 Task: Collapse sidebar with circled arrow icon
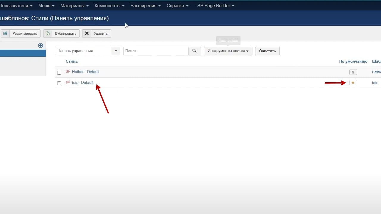pyautogui.click(x=40, y=45)
